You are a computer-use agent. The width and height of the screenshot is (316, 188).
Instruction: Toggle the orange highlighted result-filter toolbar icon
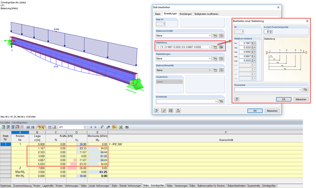click(114, 127)
